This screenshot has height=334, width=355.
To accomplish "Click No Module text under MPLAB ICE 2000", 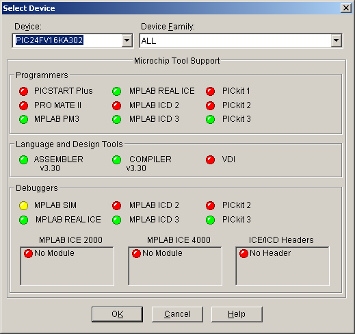I will [54, 253].
